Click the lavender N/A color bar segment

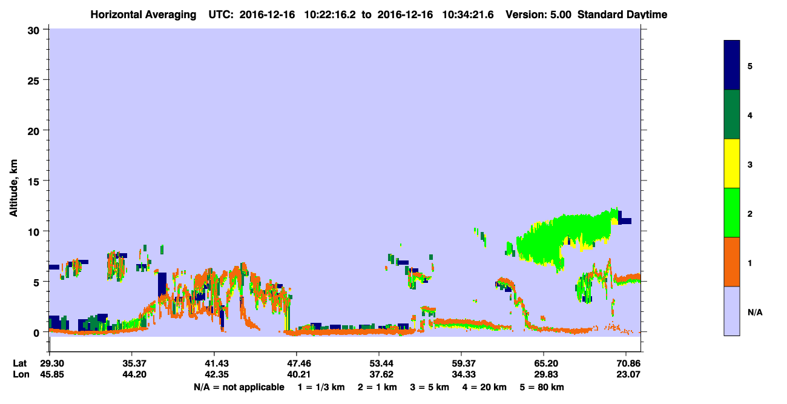[x=732, y=311]
